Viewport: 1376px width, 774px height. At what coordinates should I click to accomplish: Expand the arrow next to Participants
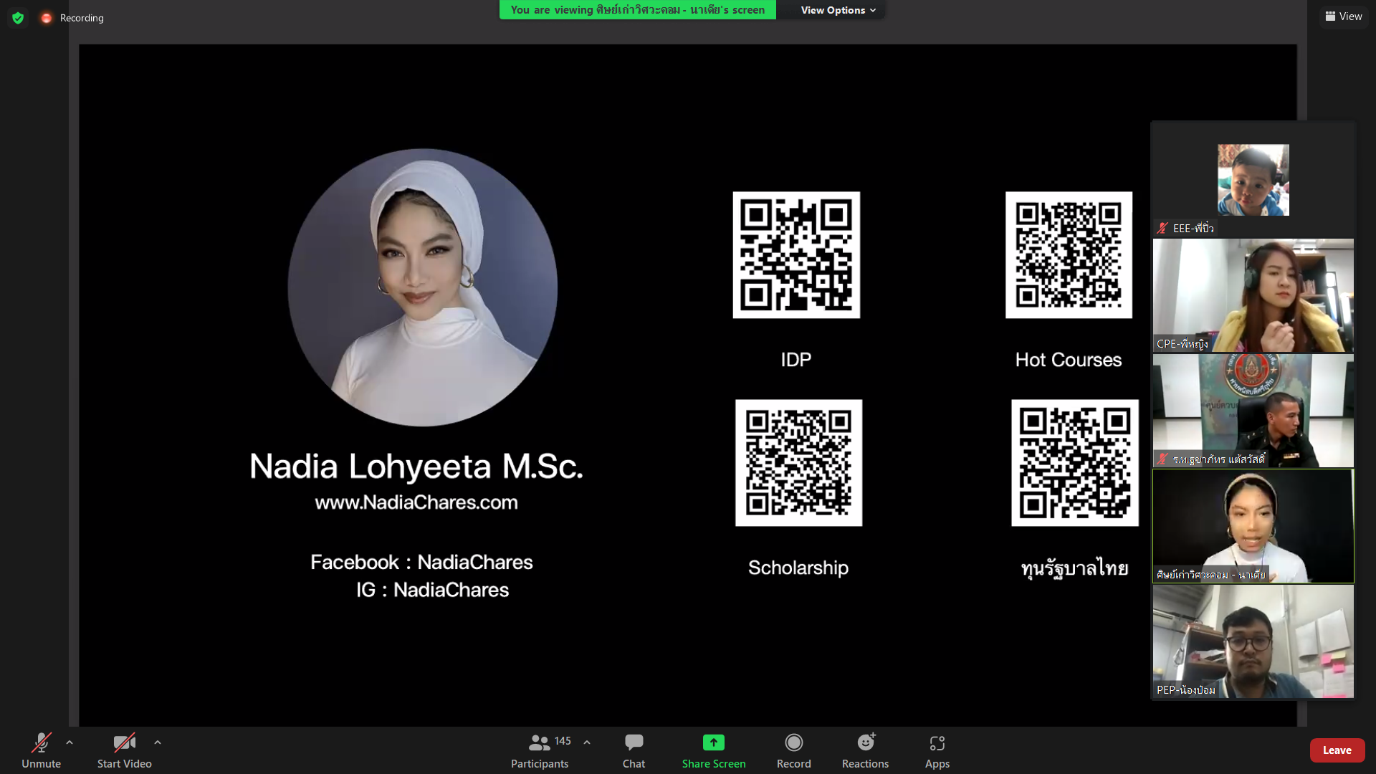click(x=587, y=742)
